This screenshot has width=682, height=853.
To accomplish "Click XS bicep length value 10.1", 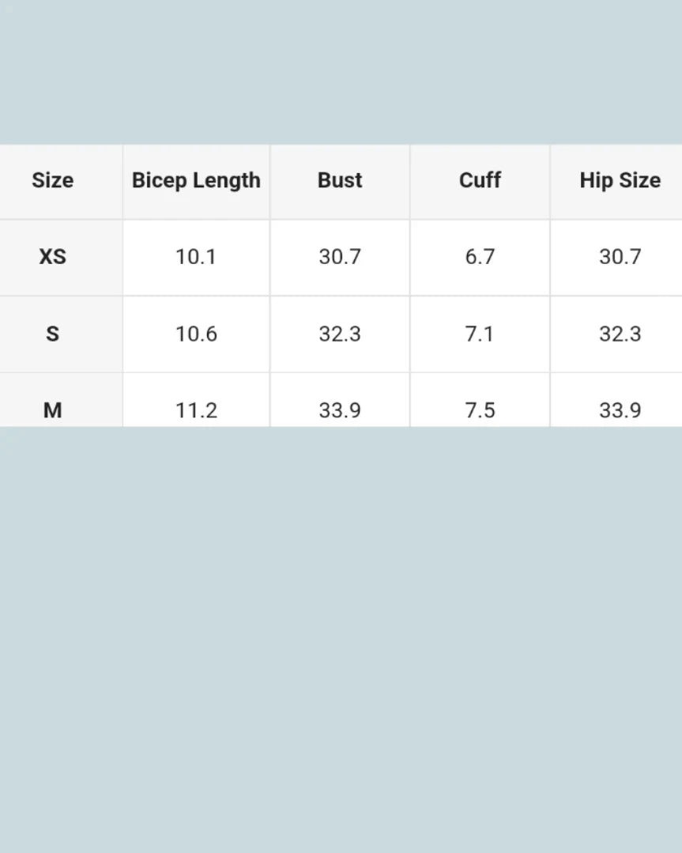I will tap(196, 257).
